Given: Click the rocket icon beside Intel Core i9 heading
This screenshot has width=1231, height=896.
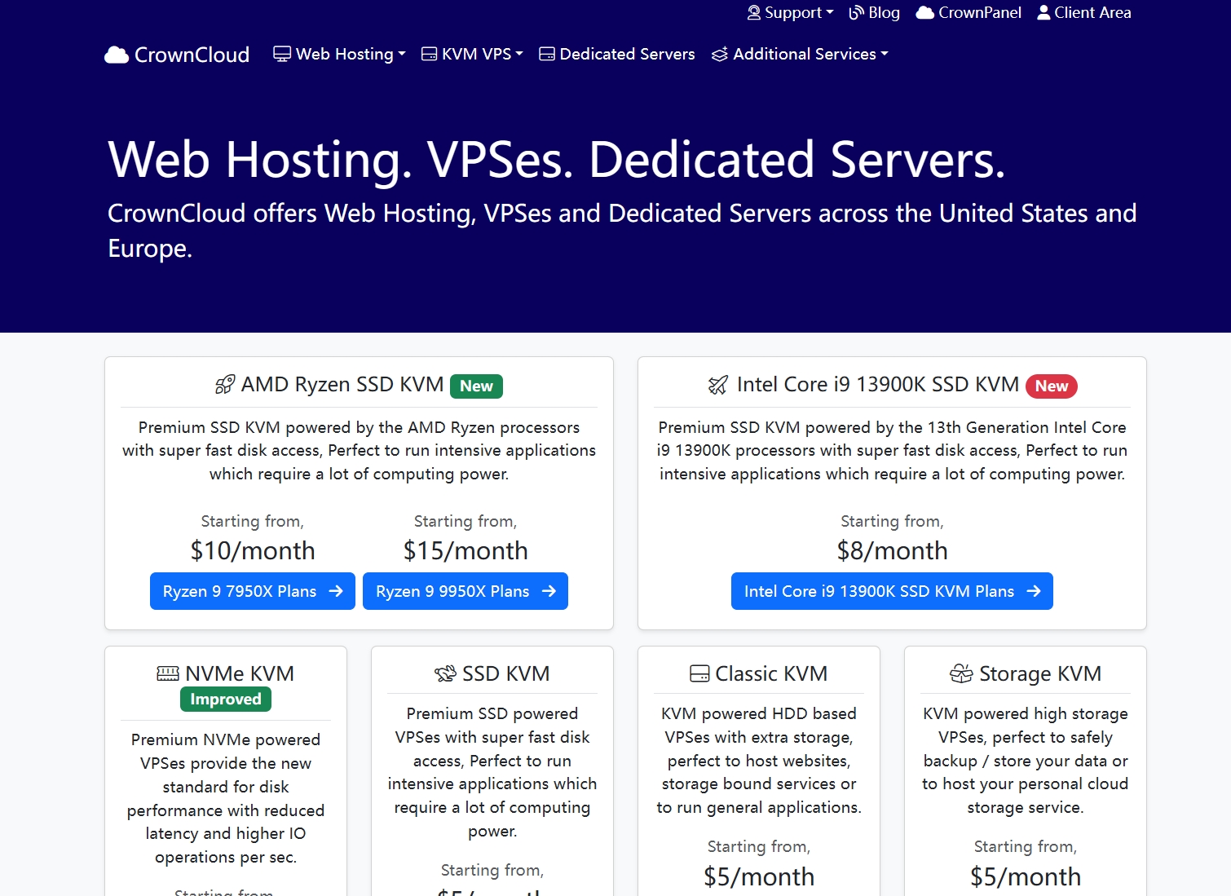Looking at the screenshot, I should pyautogui.click(x=718, y=385).
